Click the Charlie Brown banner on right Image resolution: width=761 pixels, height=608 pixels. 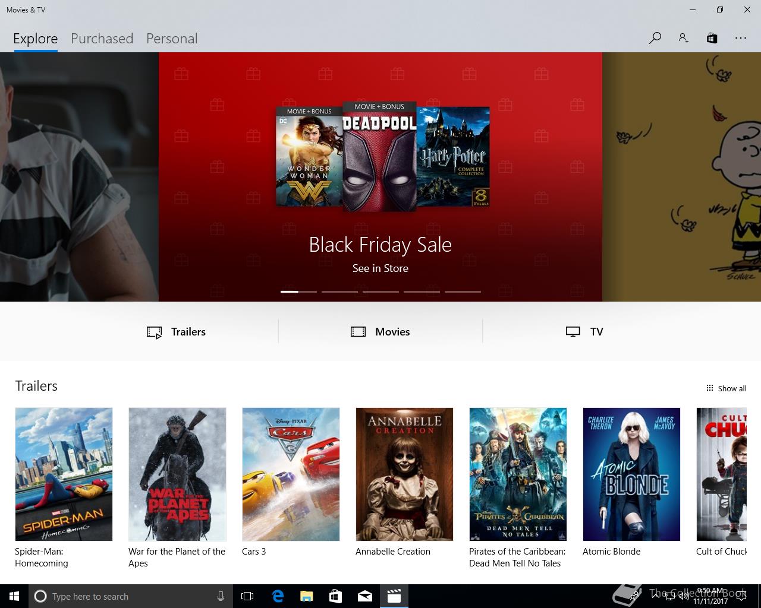pos(681,177)
